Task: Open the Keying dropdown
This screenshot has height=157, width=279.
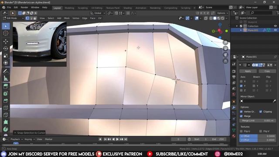Action: coord(29,139)
